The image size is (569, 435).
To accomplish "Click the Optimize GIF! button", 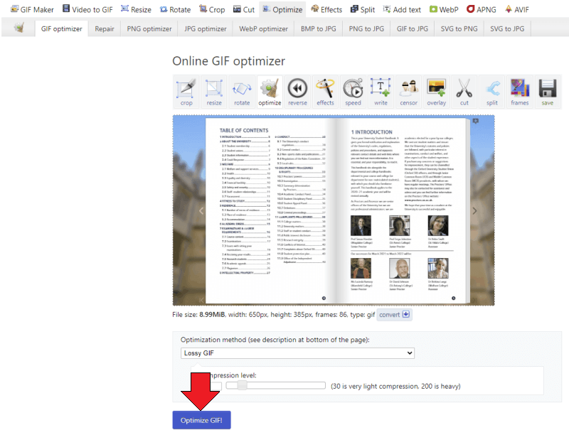I will (x=201, y=420).
